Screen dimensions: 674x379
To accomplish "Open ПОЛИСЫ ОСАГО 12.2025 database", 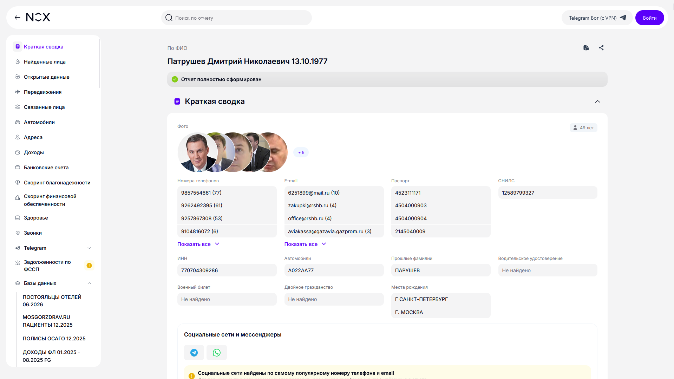I will [x=54, y=339].
